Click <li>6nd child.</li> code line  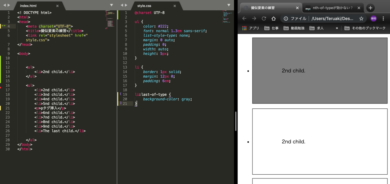tap(55, 113)
